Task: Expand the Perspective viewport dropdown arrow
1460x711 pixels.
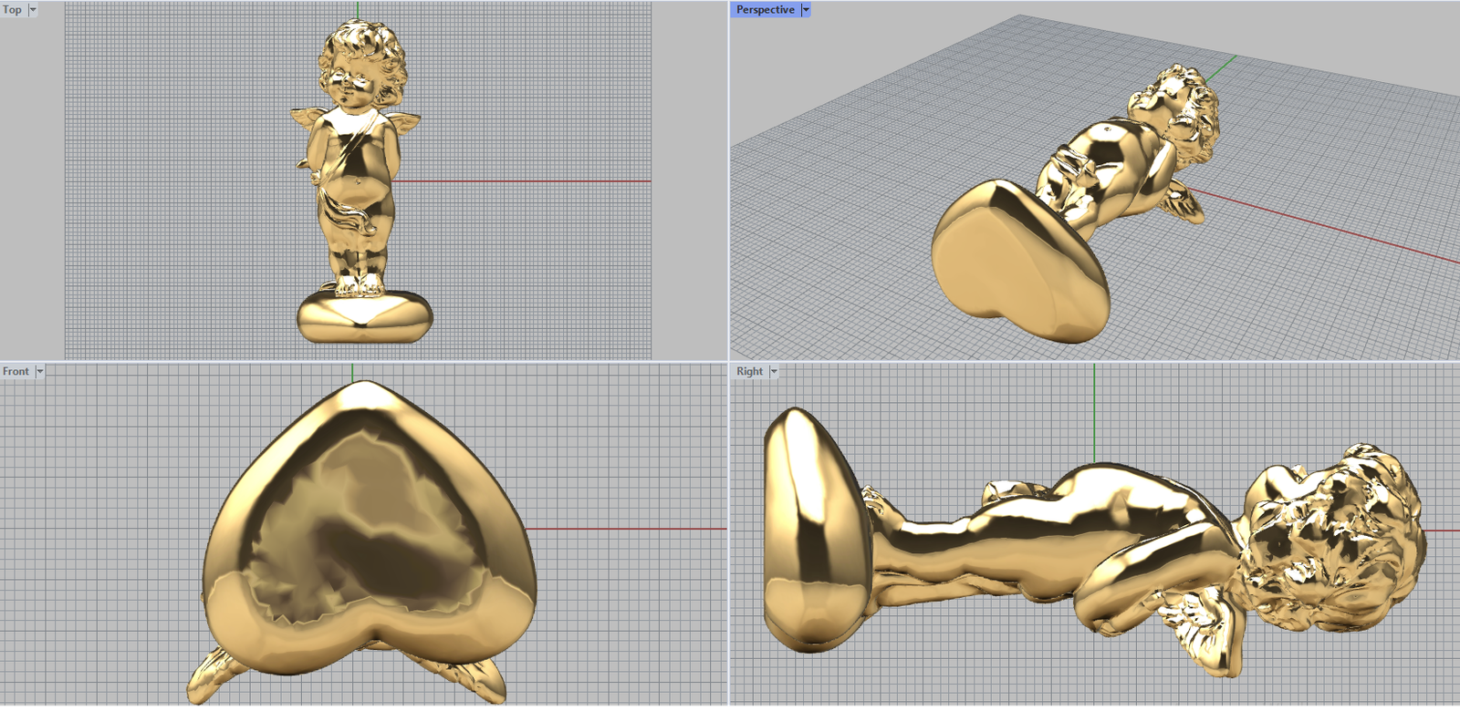Action: pos(806,10)
